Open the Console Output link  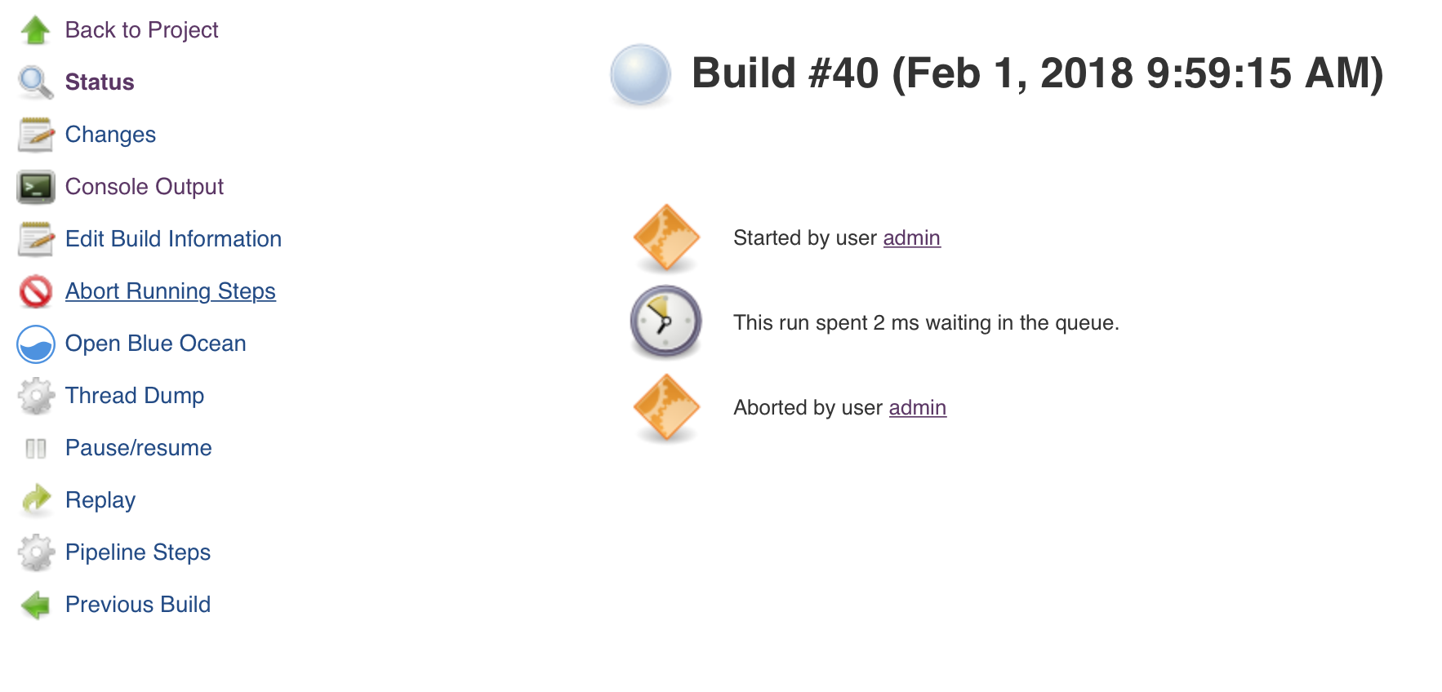[144, 187]
